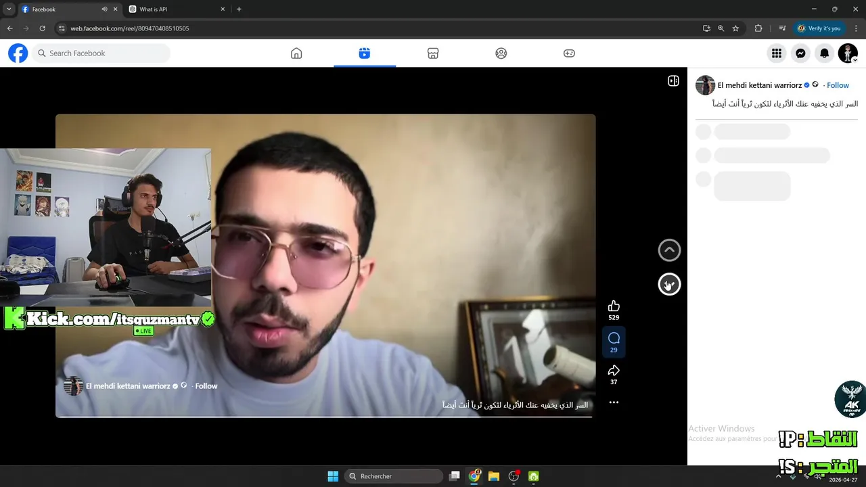866x487 pixels.
Task: View site information icon in address bar
Action: point(62,28)
